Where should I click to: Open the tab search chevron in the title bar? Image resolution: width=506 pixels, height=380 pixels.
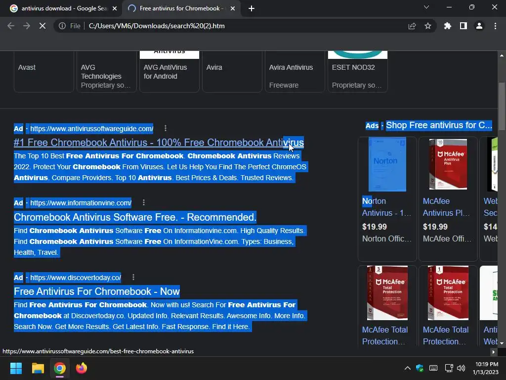[426, 7]
